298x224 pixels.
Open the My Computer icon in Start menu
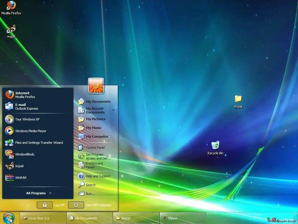pos(81,136)
